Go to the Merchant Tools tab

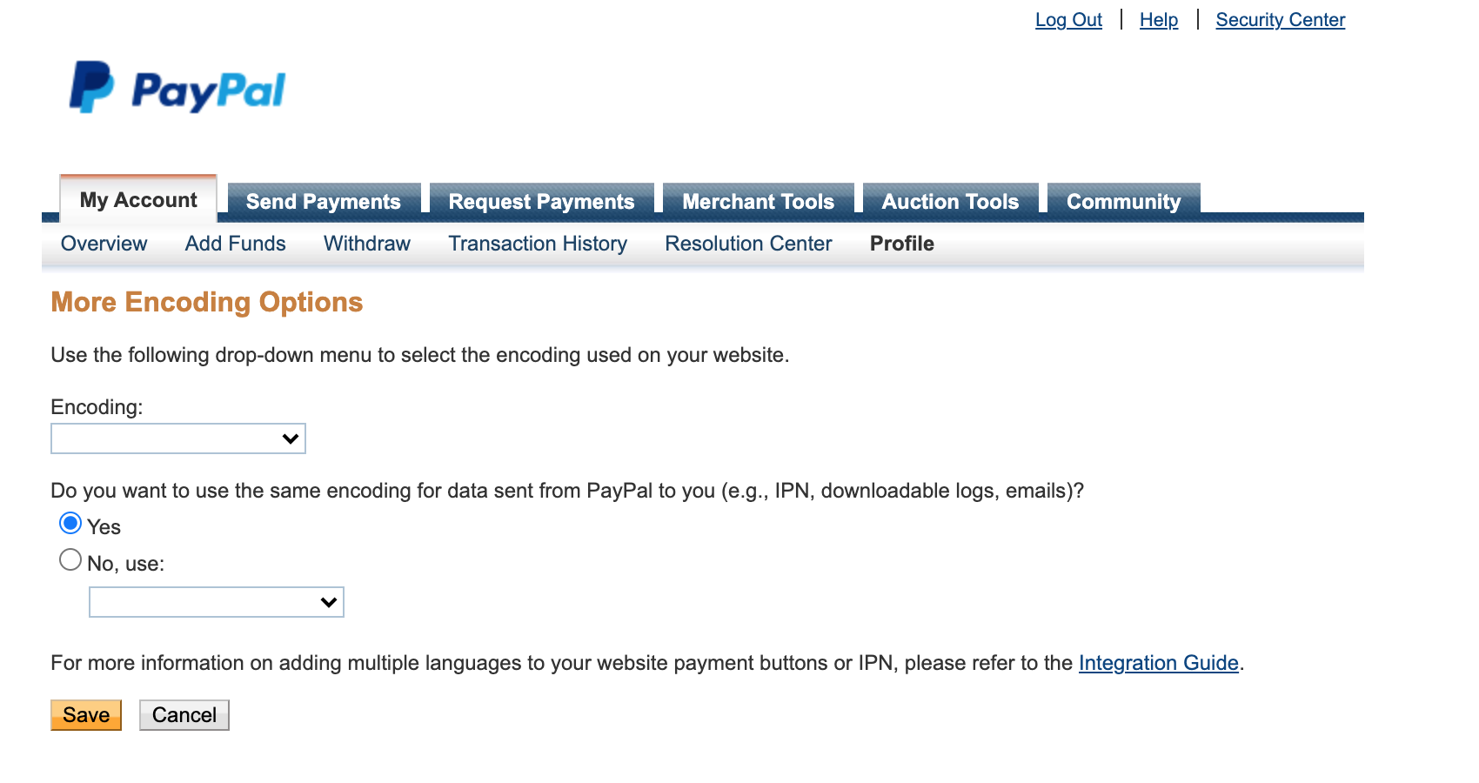click(758, 201)
